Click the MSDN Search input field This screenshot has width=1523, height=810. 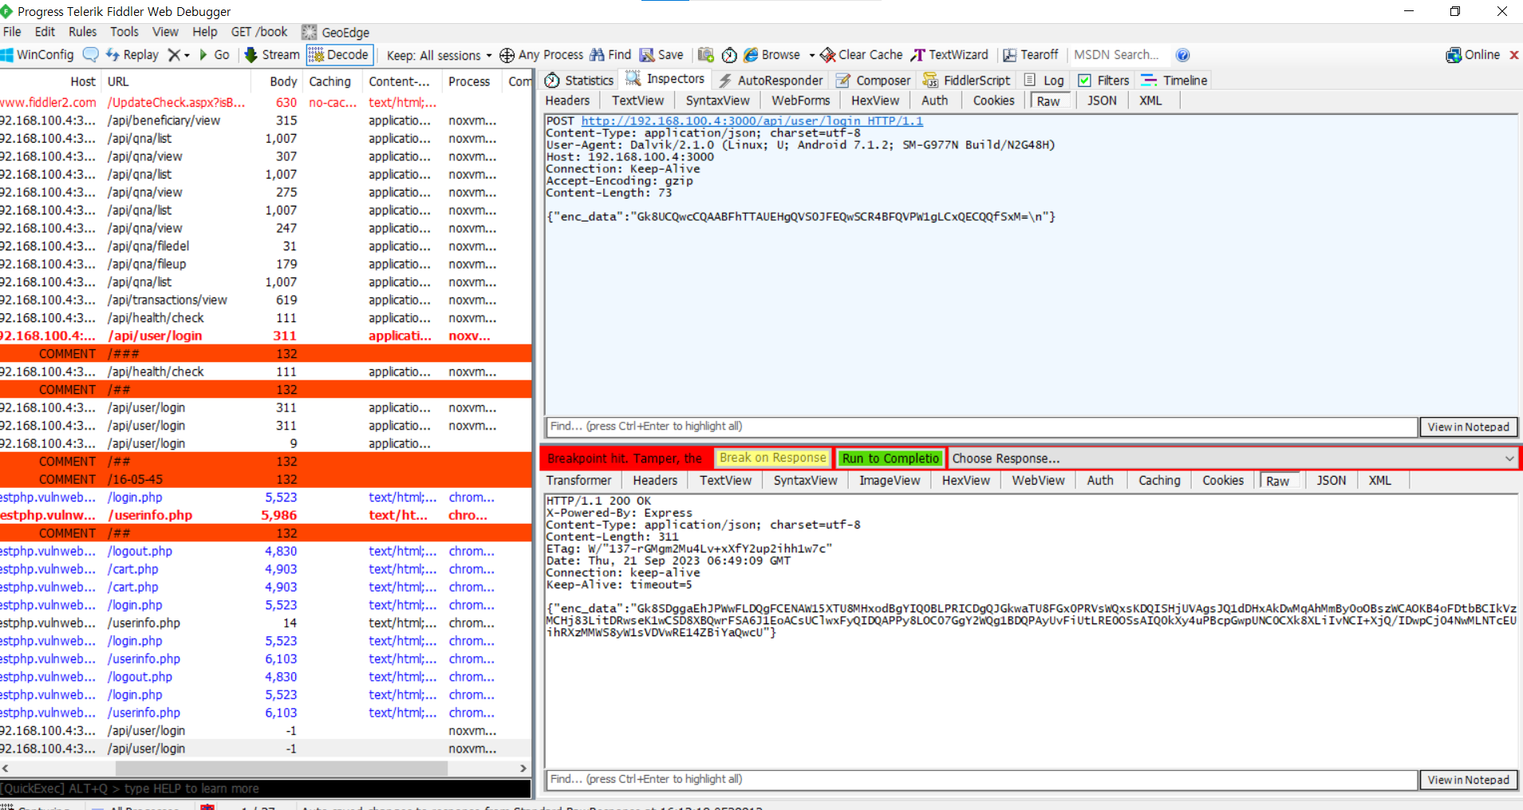pos(1117,55)
